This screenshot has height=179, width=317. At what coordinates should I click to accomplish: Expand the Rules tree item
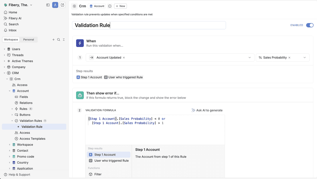pos(12,109)
